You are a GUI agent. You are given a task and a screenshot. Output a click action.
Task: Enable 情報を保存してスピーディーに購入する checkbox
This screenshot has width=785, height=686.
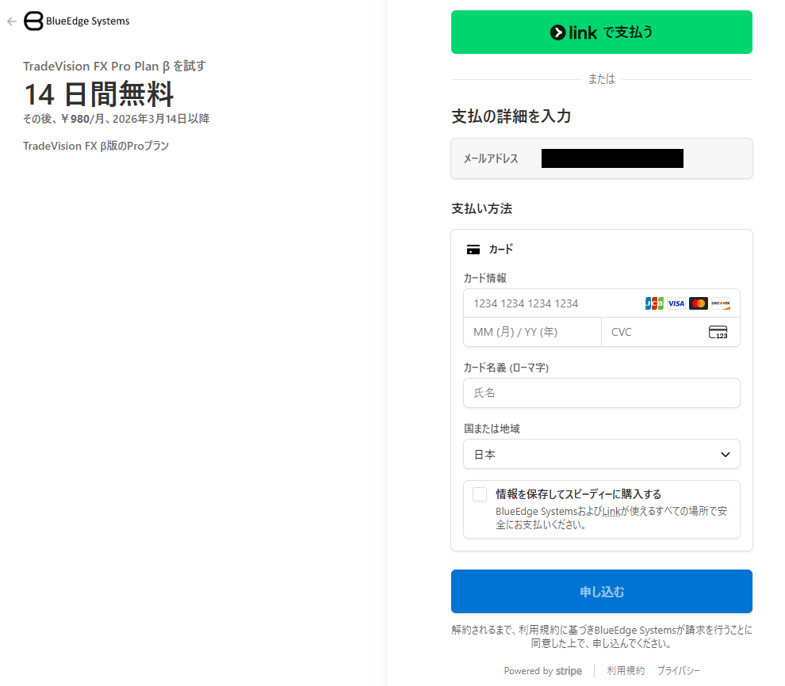click(480, 495)
